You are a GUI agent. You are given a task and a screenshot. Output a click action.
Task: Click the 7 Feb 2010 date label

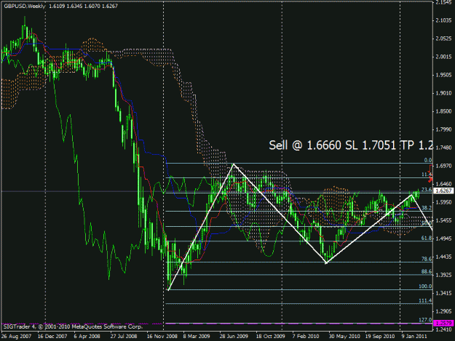pos(306,337)
